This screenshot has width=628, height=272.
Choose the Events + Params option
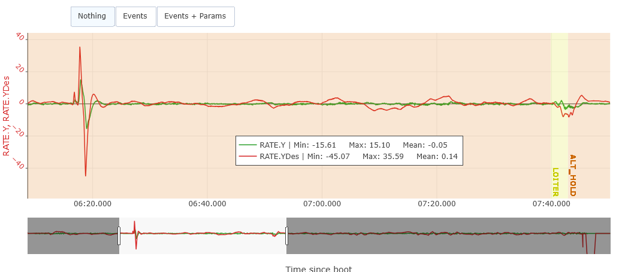(195, 17)
